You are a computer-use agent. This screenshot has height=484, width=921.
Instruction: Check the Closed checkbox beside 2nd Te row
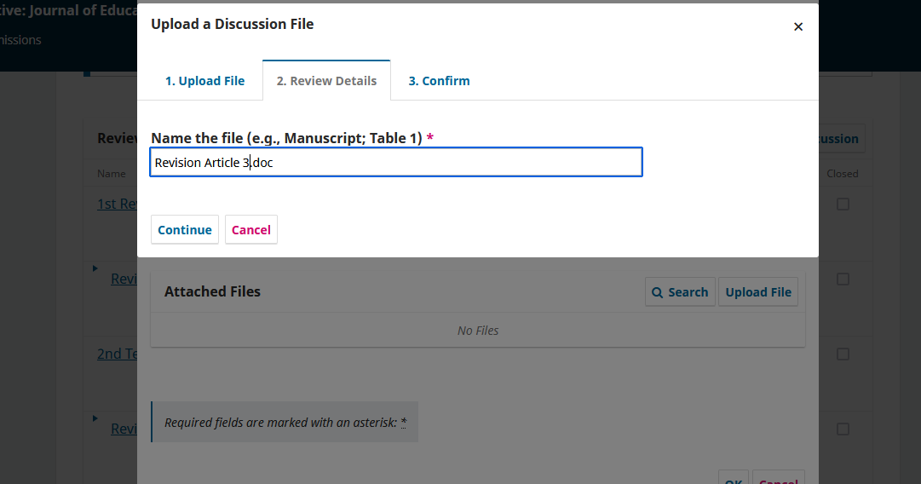843,354
